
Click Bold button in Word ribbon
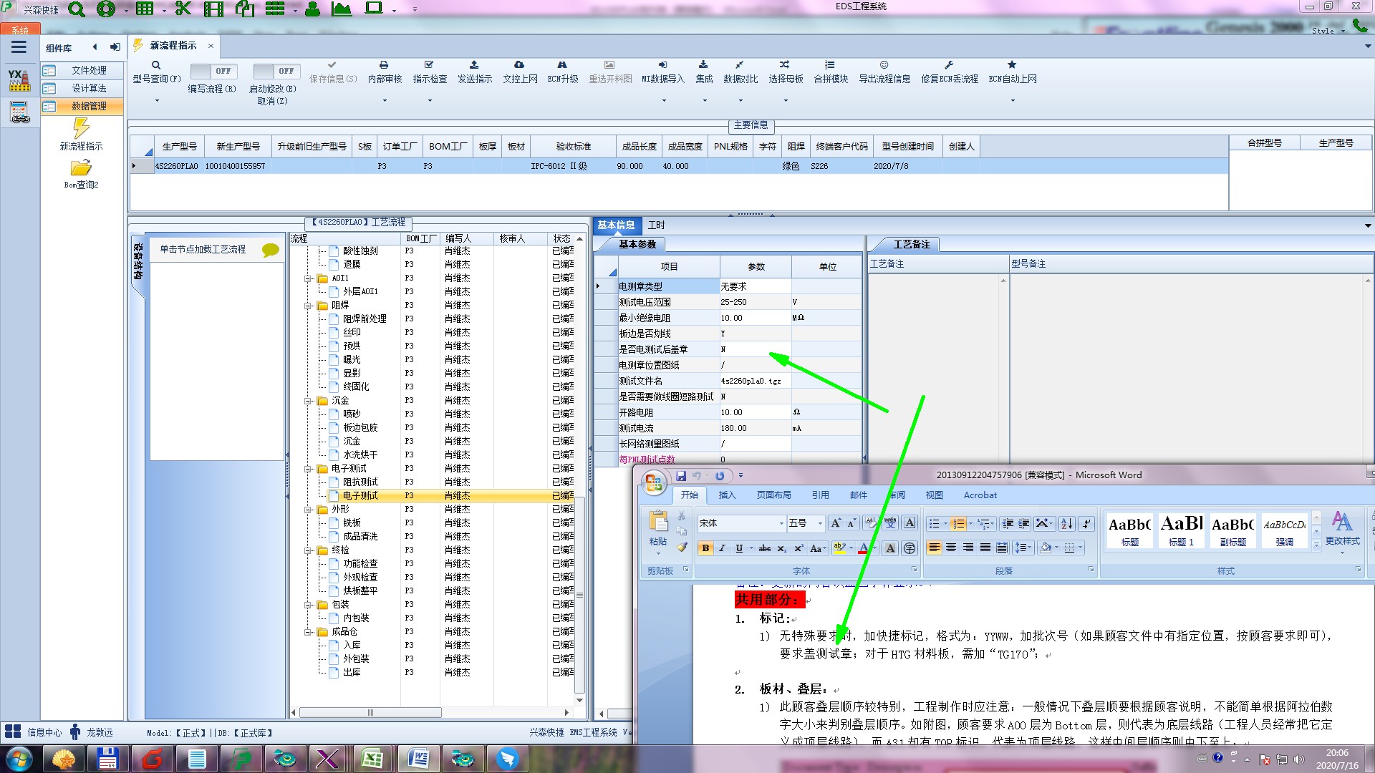coord(705,548)
